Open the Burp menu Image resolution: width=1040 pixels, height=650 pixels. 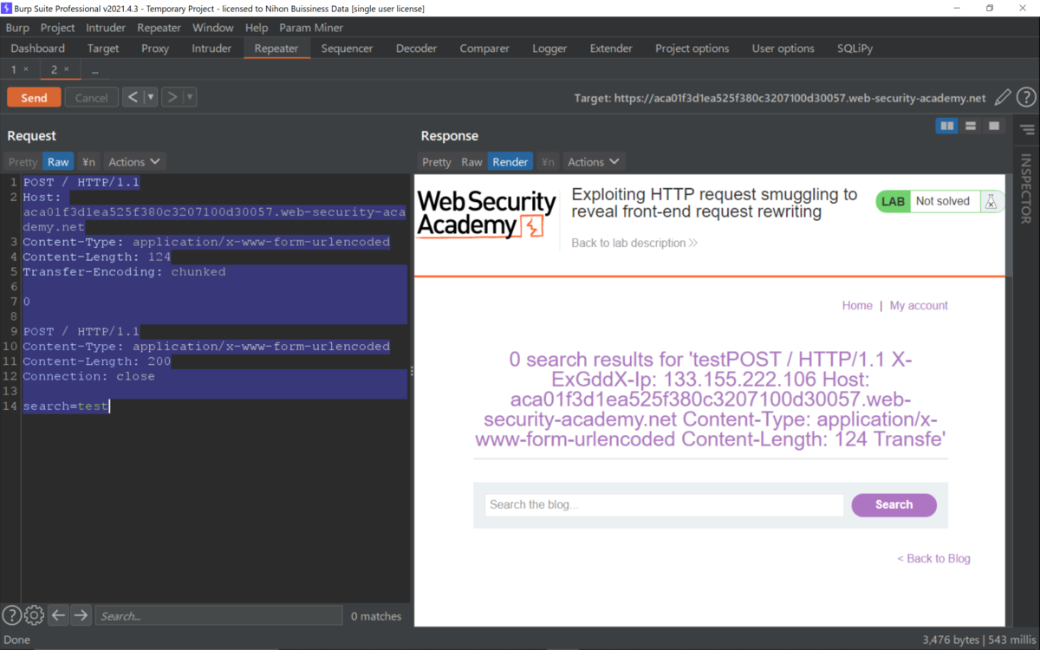pyautogui.click(x=17, y=28)
